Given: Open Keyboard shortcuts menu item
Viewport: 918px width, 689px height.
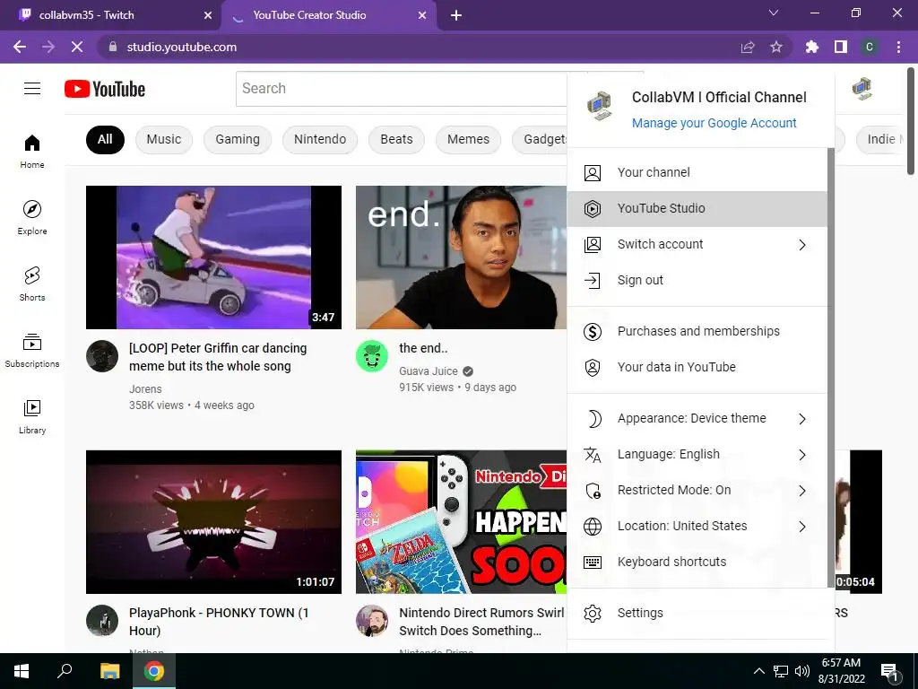Looking at the screenshot, I should pyautogui.click(x=697, y=562).
